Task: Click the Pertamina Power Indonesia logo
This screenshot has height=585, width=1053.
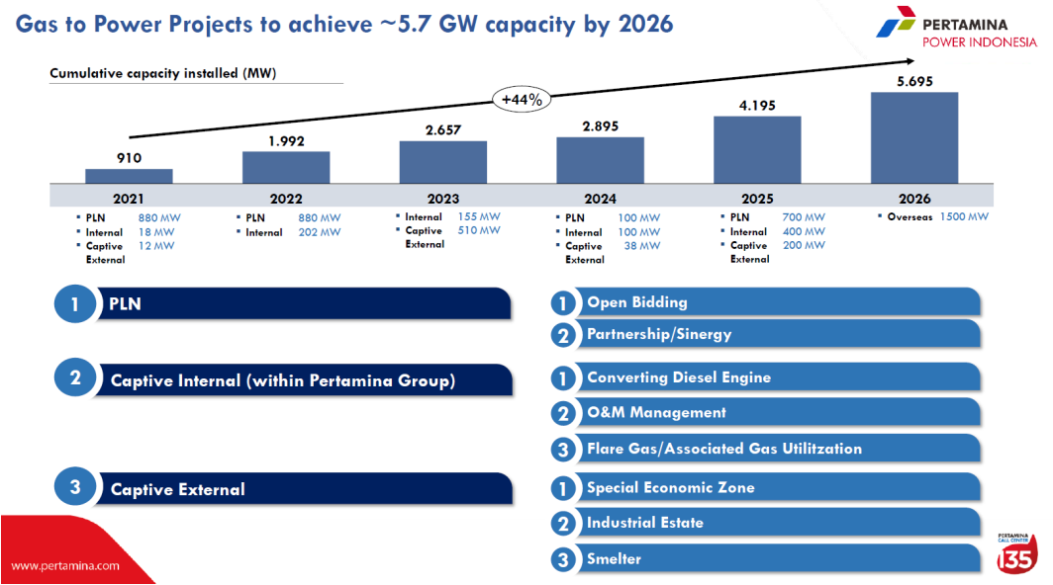Action: coord(956,32)
